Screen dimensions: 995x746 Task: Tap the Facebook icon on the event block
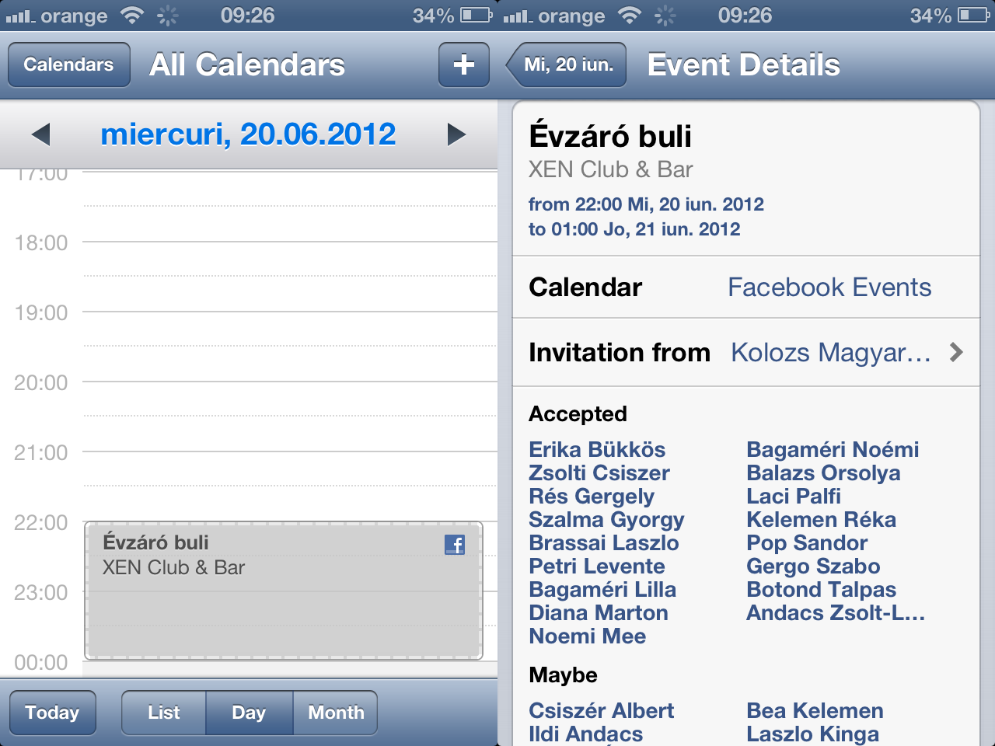455,545
